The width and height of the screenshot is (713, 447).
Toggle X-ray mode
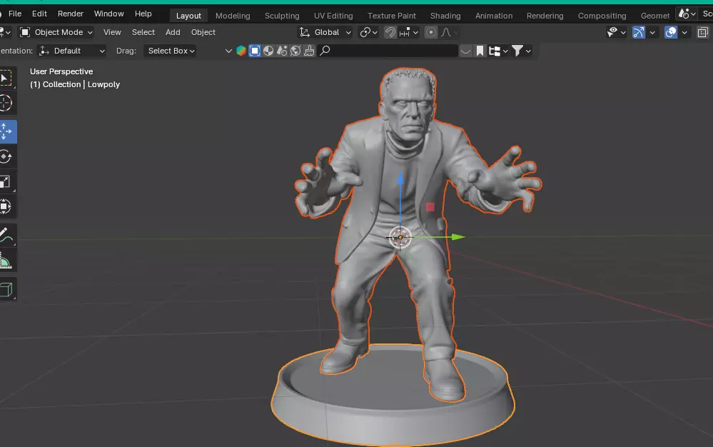pos(702,32)
